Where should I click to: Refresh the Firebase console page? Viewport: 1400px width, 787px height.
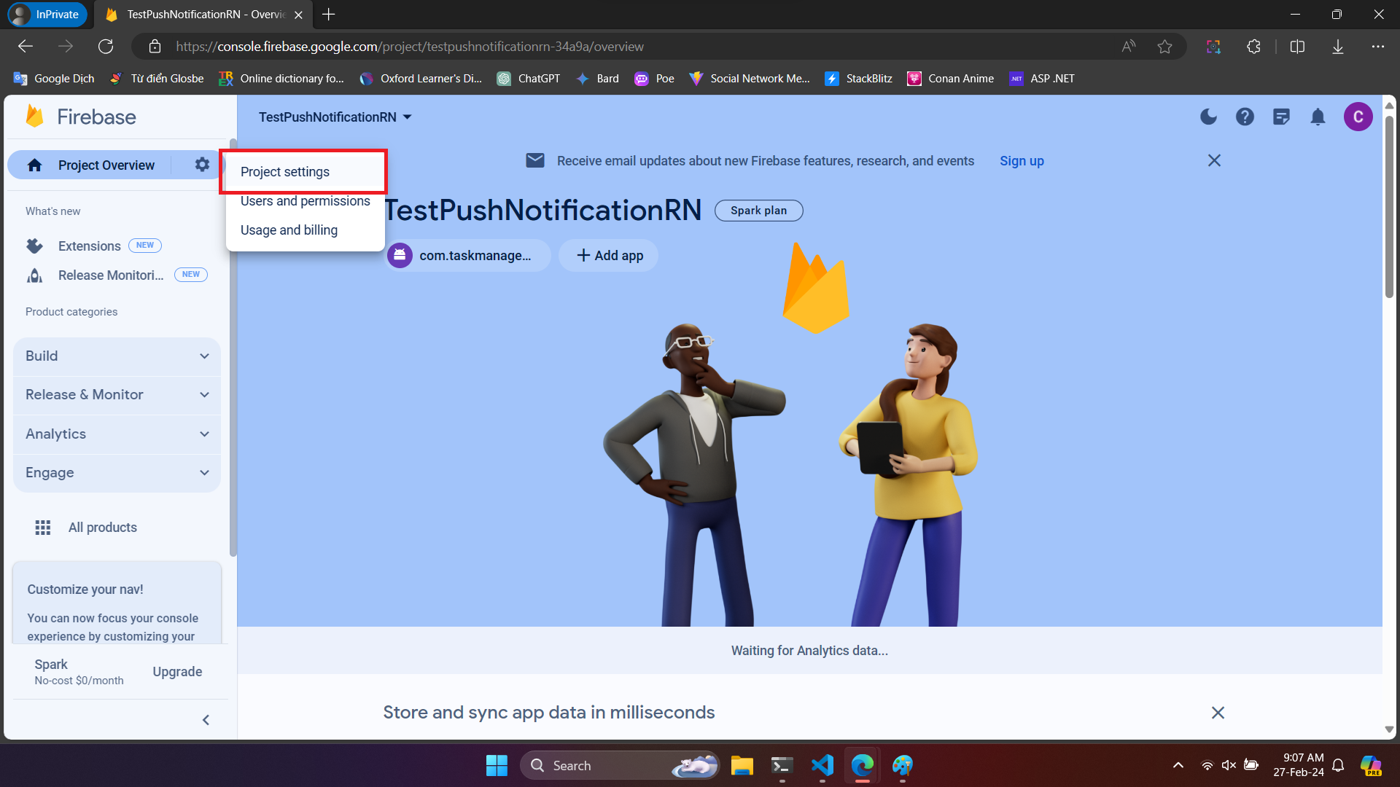[106, 47]
